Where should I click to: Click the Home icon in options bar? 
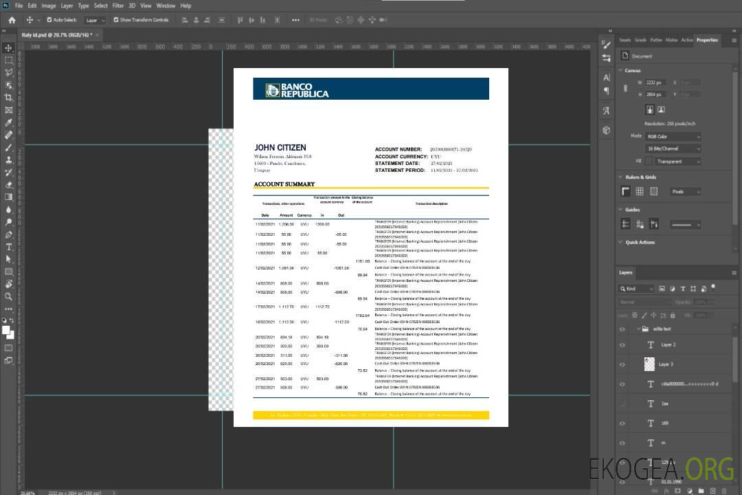pyautogui.click(x=12, y=20)
